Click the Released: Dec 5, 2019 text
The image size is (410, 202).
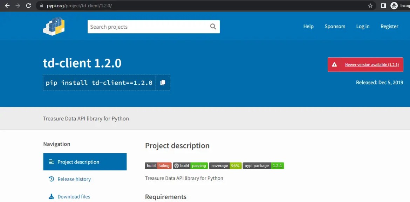coord(380,83)
